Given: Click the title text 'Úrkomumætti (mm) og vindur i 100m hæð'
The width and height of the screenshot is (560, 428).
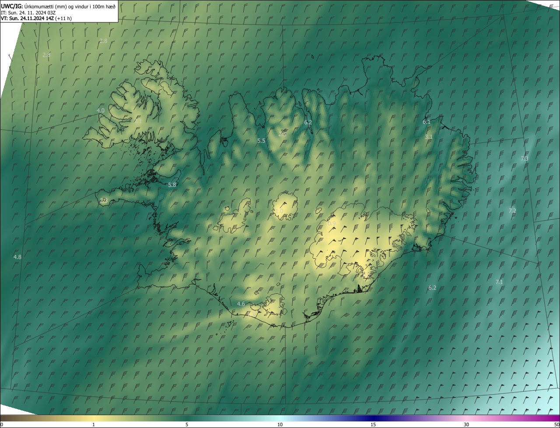Looking at the screenshot, I should pyautogui.click(x=70, y=6).
